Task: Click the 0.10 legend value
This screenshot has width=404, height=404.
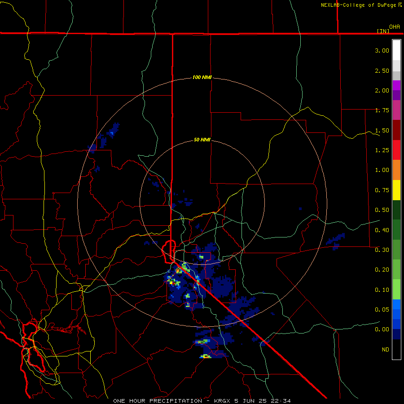Action: [382, 290]
